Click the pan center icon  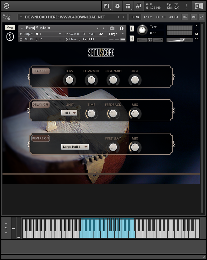150,40
